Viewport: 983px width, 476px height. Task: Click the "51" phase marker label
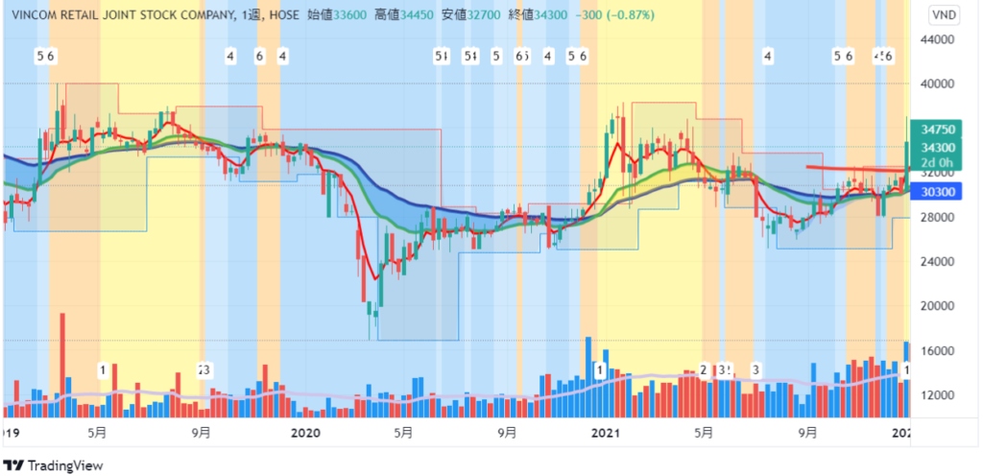tap(442, 57)
